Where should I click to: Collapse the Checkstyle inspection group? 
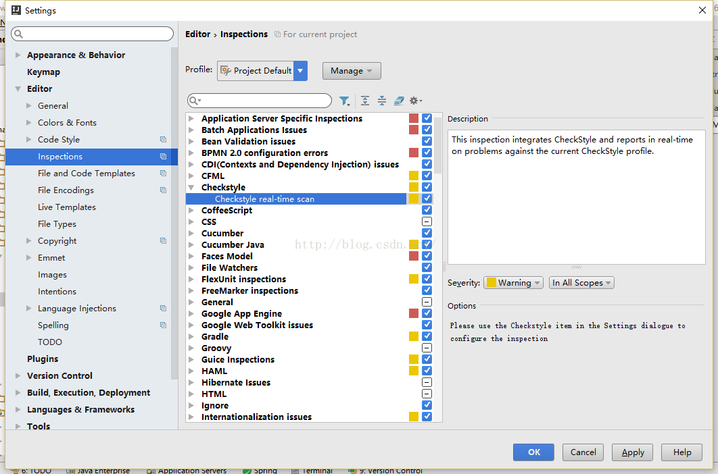(x=191, y=187)
